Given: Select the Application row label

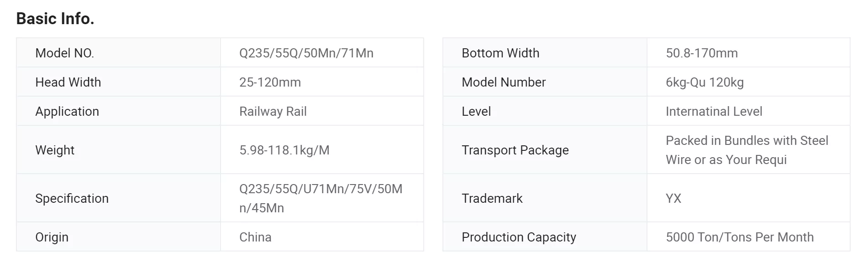Looking at the screenshot, I should tap(67, 111).
